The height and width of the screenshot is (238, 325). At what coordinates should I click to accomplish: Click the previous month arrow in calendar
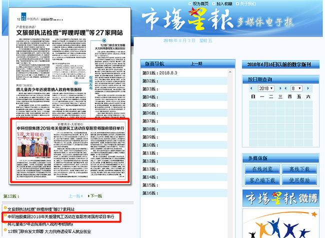coord(286,88)
